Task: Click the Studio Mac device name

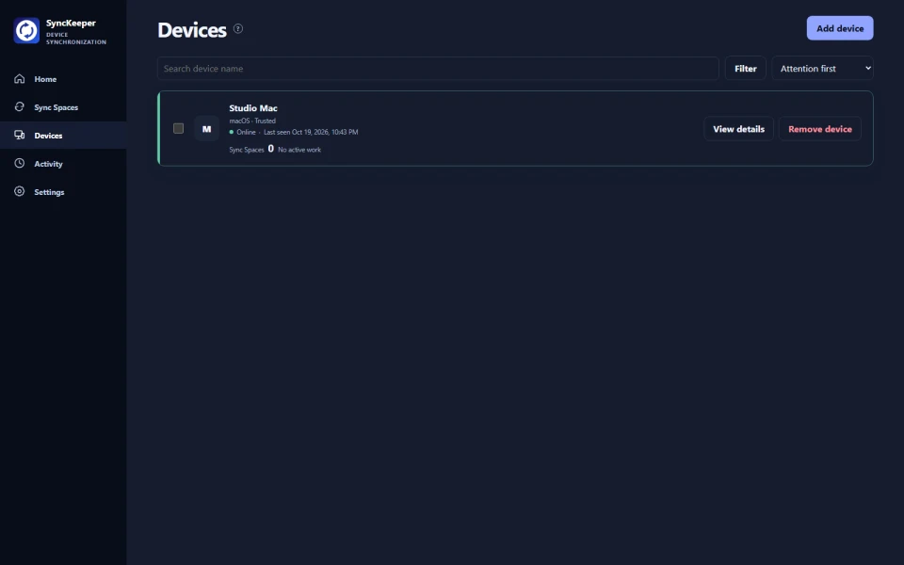Action: pos(253,107)
